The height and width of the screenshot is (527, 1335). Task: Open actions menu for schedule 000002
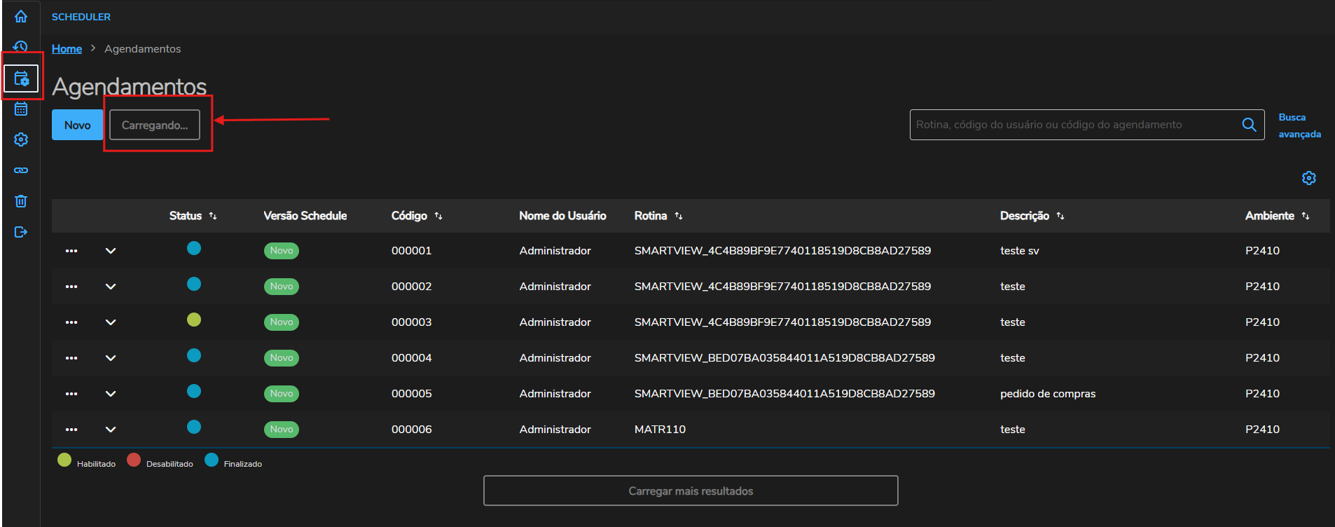click(x=71, y=287)
